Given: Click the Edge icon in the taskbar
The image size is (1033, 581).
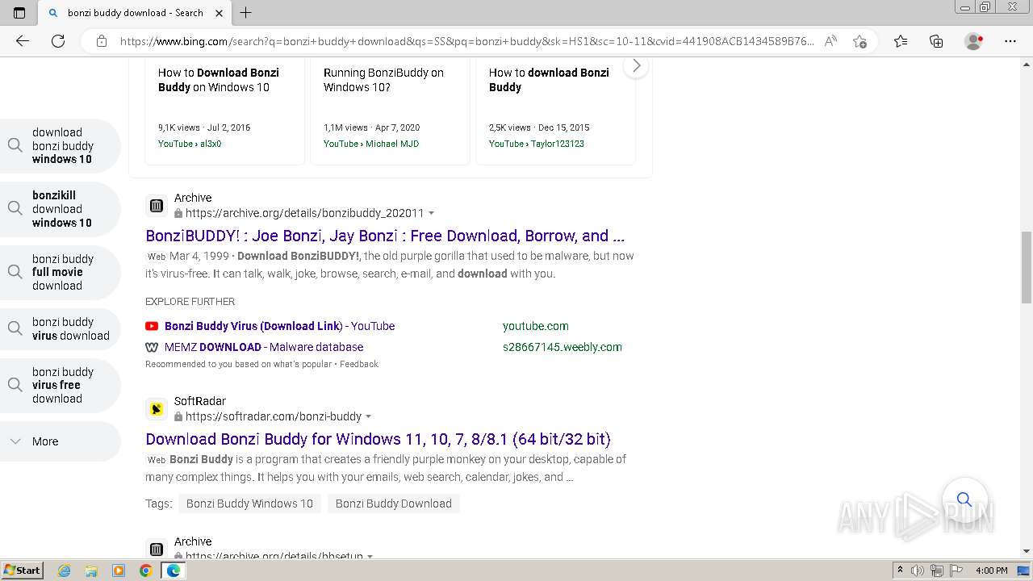Looking at the screenshot, I should click(173, 571).
